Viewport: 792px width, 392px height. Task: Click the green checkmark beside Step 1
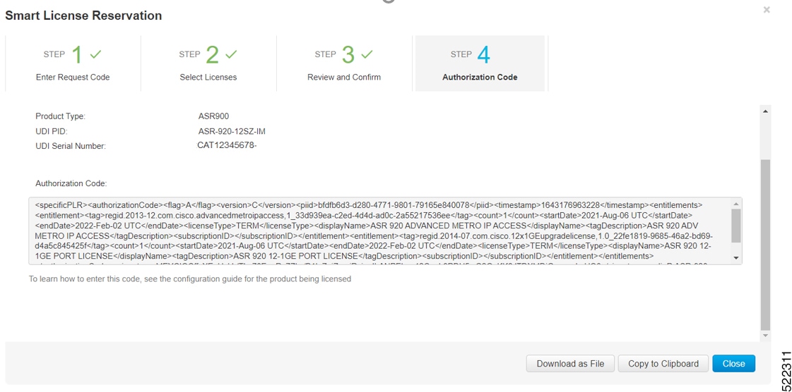tap(95, 54)
